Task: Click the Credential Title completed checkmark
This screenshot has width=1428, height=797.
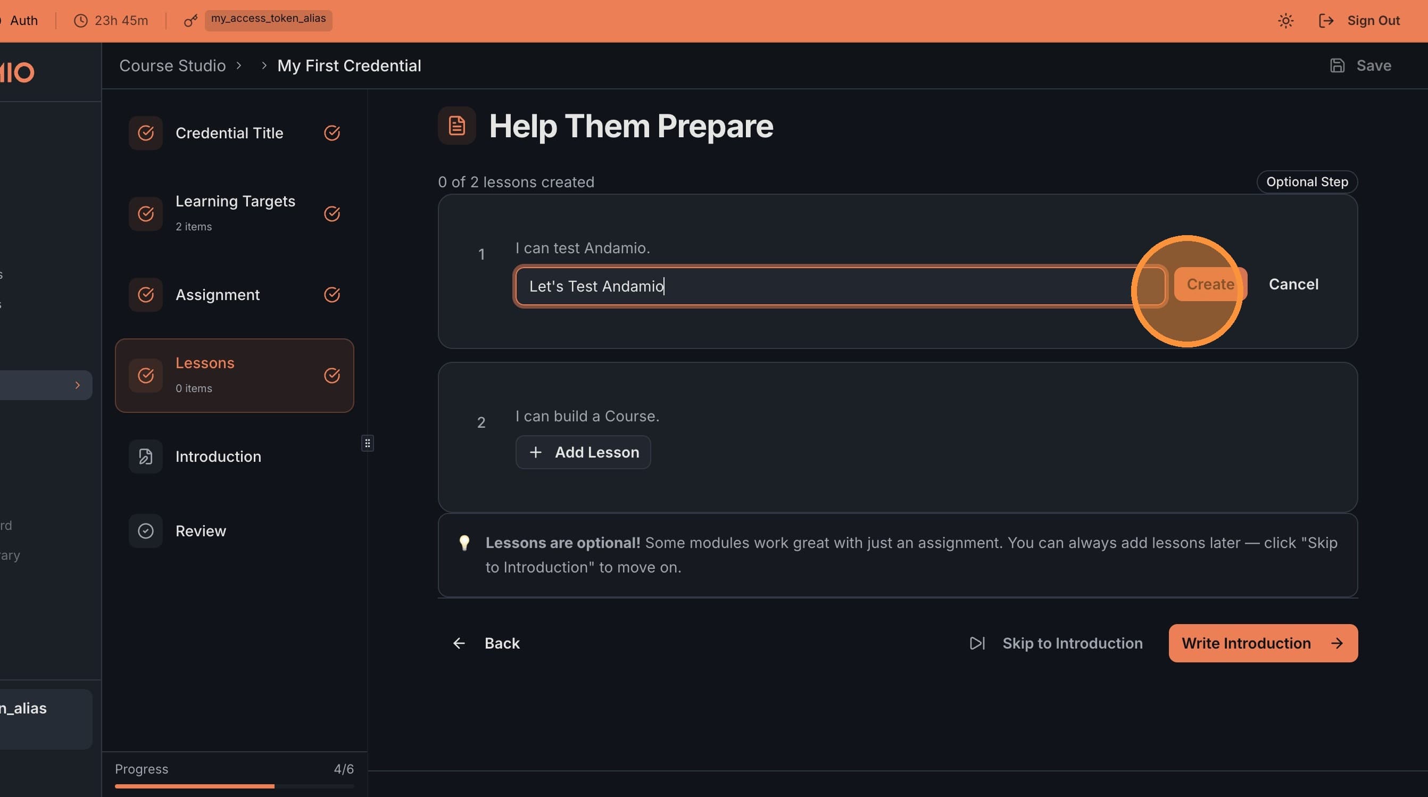Action: tap(331, 133)
